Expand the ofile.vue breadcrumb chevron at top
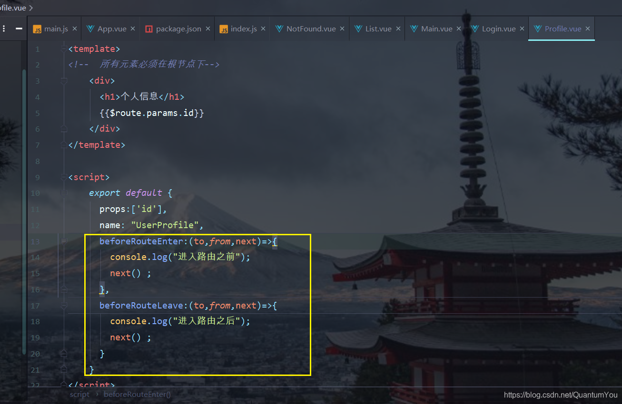This screenshot has width=622, height=404. 31,8
